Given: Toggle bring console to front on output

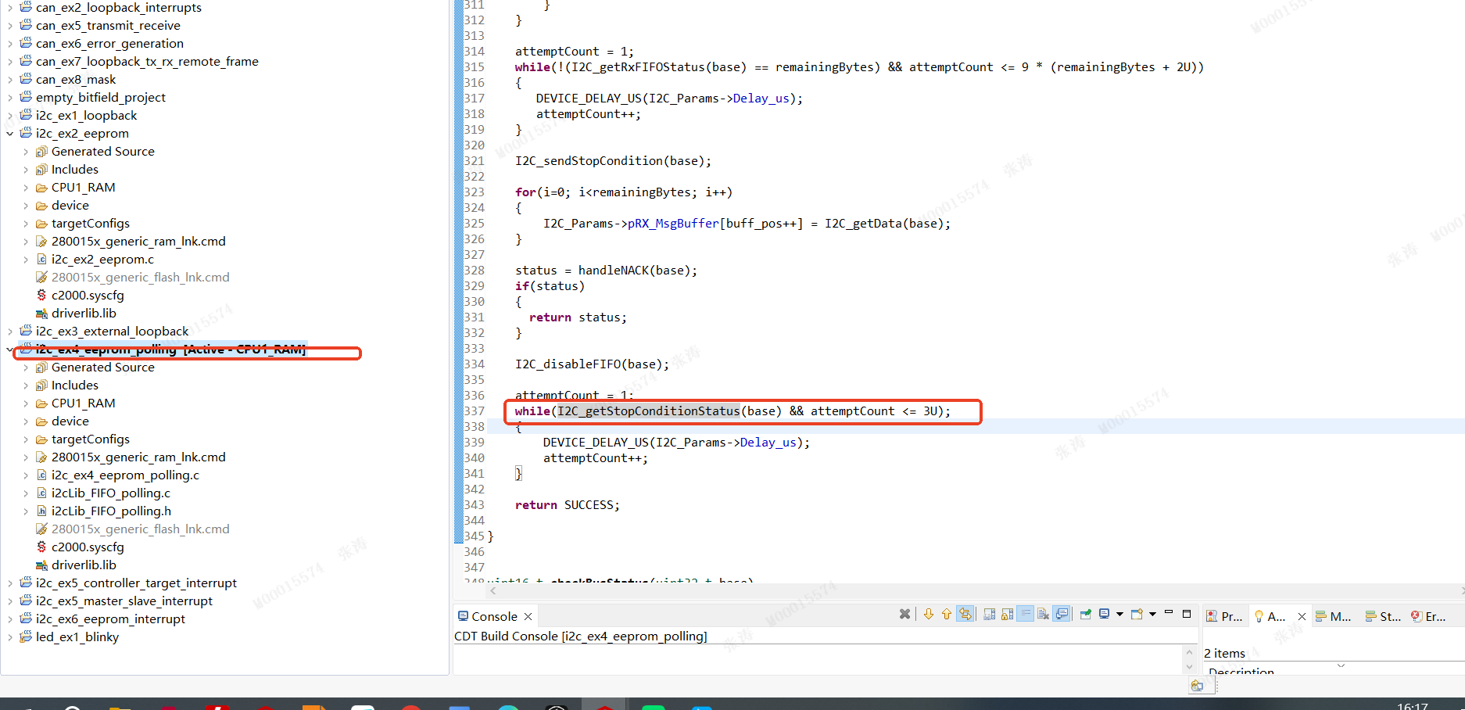Looking at the screenshot, I should click(1062, 614).
